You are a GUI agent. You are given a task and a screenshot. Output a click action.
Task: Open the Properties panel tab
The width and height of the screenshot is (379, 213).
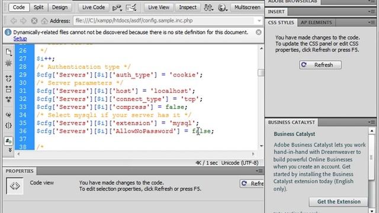coord(20,171)
